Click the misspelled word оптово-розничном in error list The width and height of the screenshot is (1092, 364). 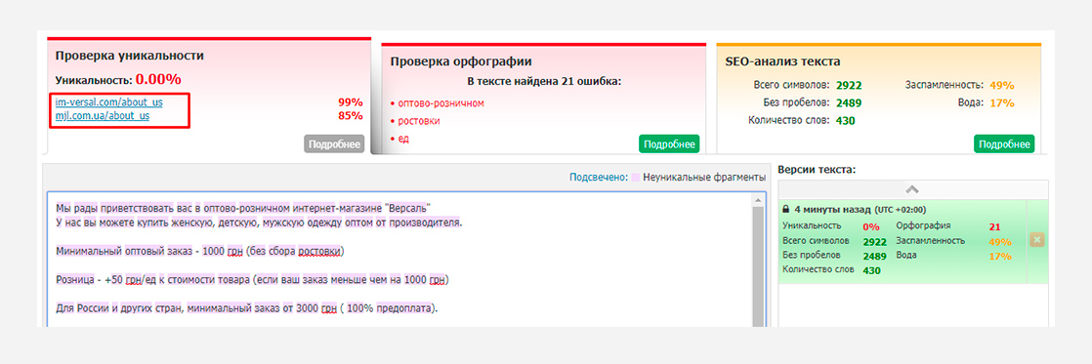(x=441, y=103)
